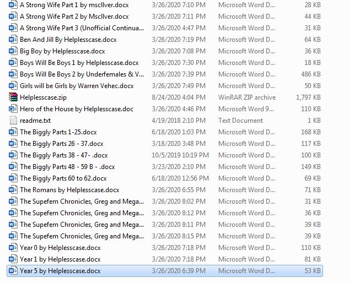Click 'Year 5 by Helplesscase.docx' file name
This screenshot has width=350, height=283.
(60, 271)
